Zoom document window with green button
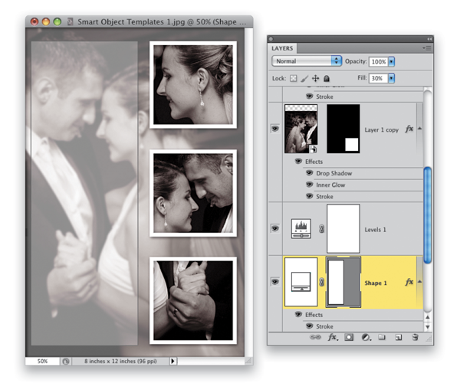Screen dimensions: 460x383 [x=58, y=21]
